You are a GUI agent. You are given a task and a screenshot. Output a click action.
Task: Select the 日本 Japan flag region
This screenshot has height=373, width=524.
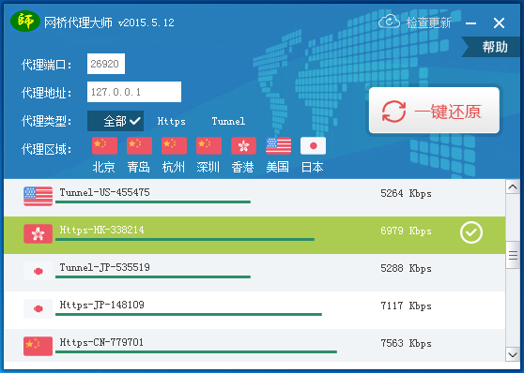tap(313, 146)
